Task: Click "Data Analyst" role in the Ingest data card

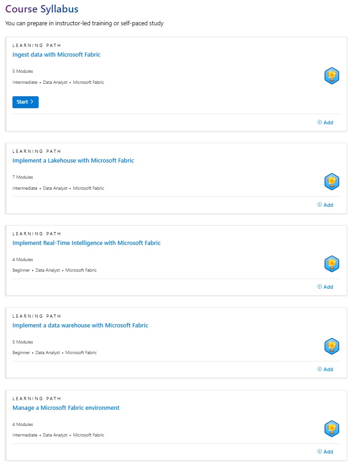Action: [x=55, y=82]
